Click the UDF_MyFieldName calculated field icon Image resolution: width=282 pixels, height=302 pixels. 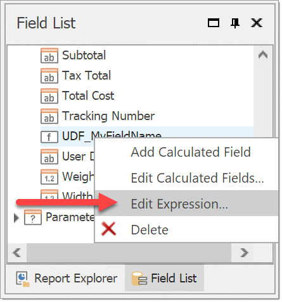pos(49,137)
